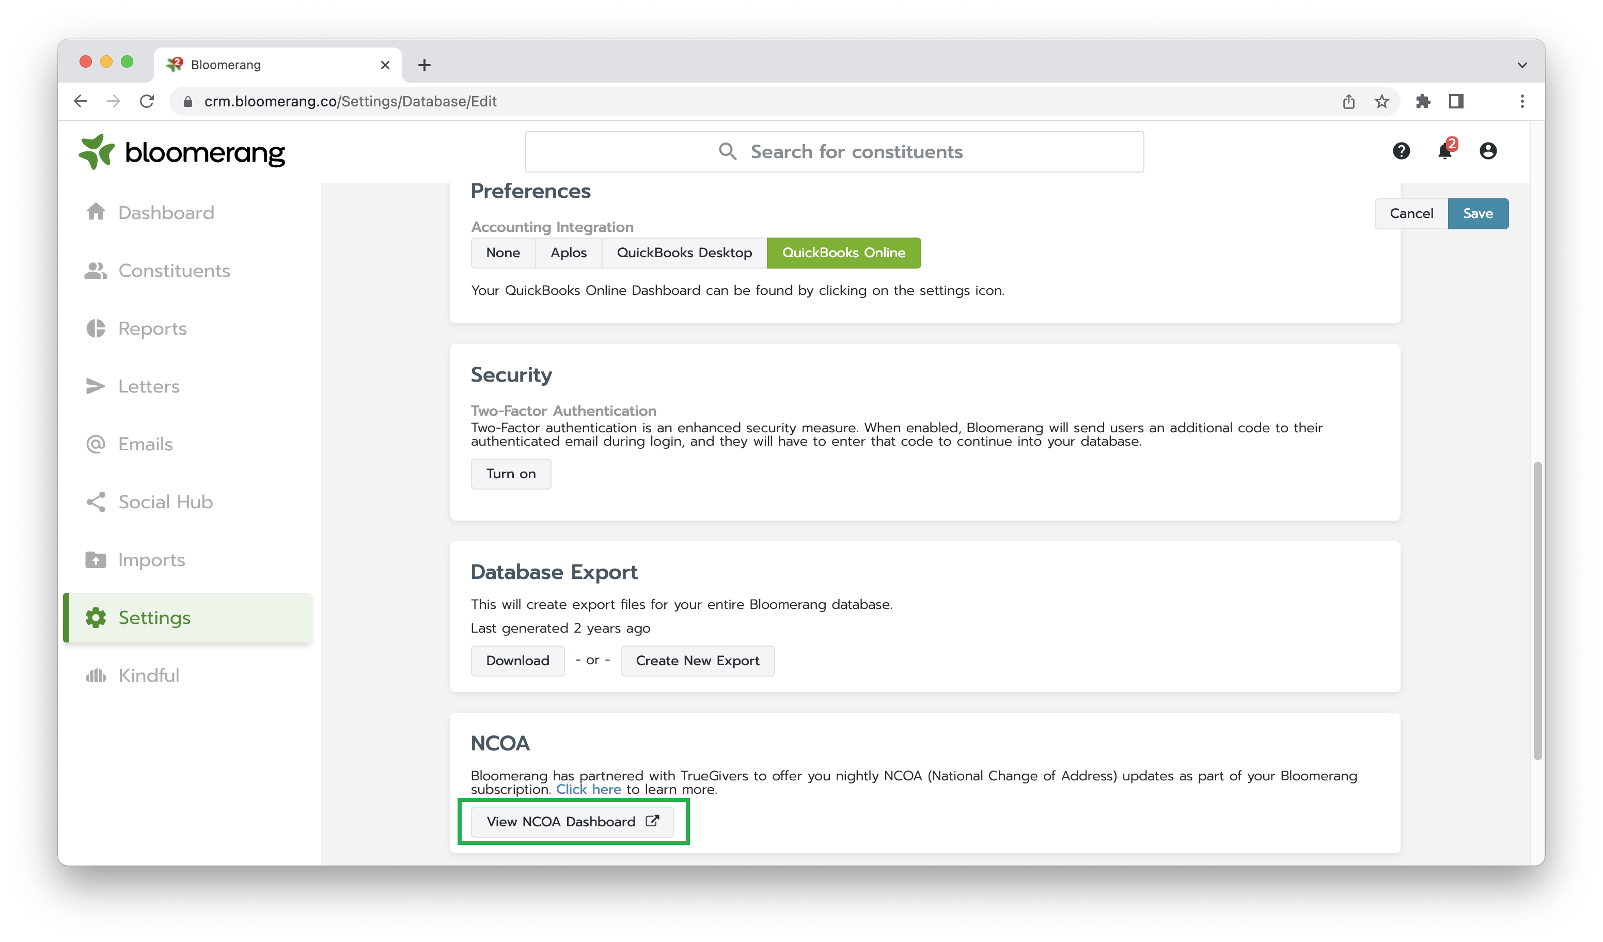Click the Imports folder icon

[x=96, y=560]
